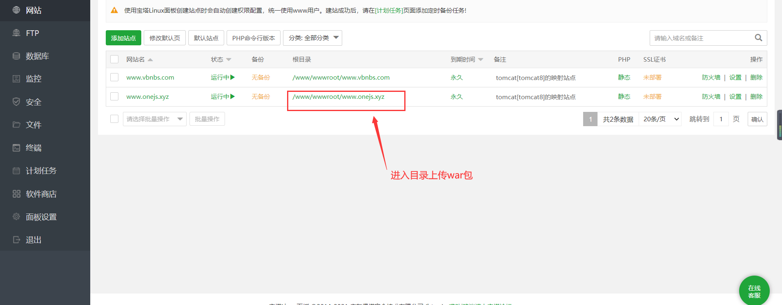Expand the 状态 column filter arrow
This screenshot has height=305, width=782.
(x=229, y=60)
